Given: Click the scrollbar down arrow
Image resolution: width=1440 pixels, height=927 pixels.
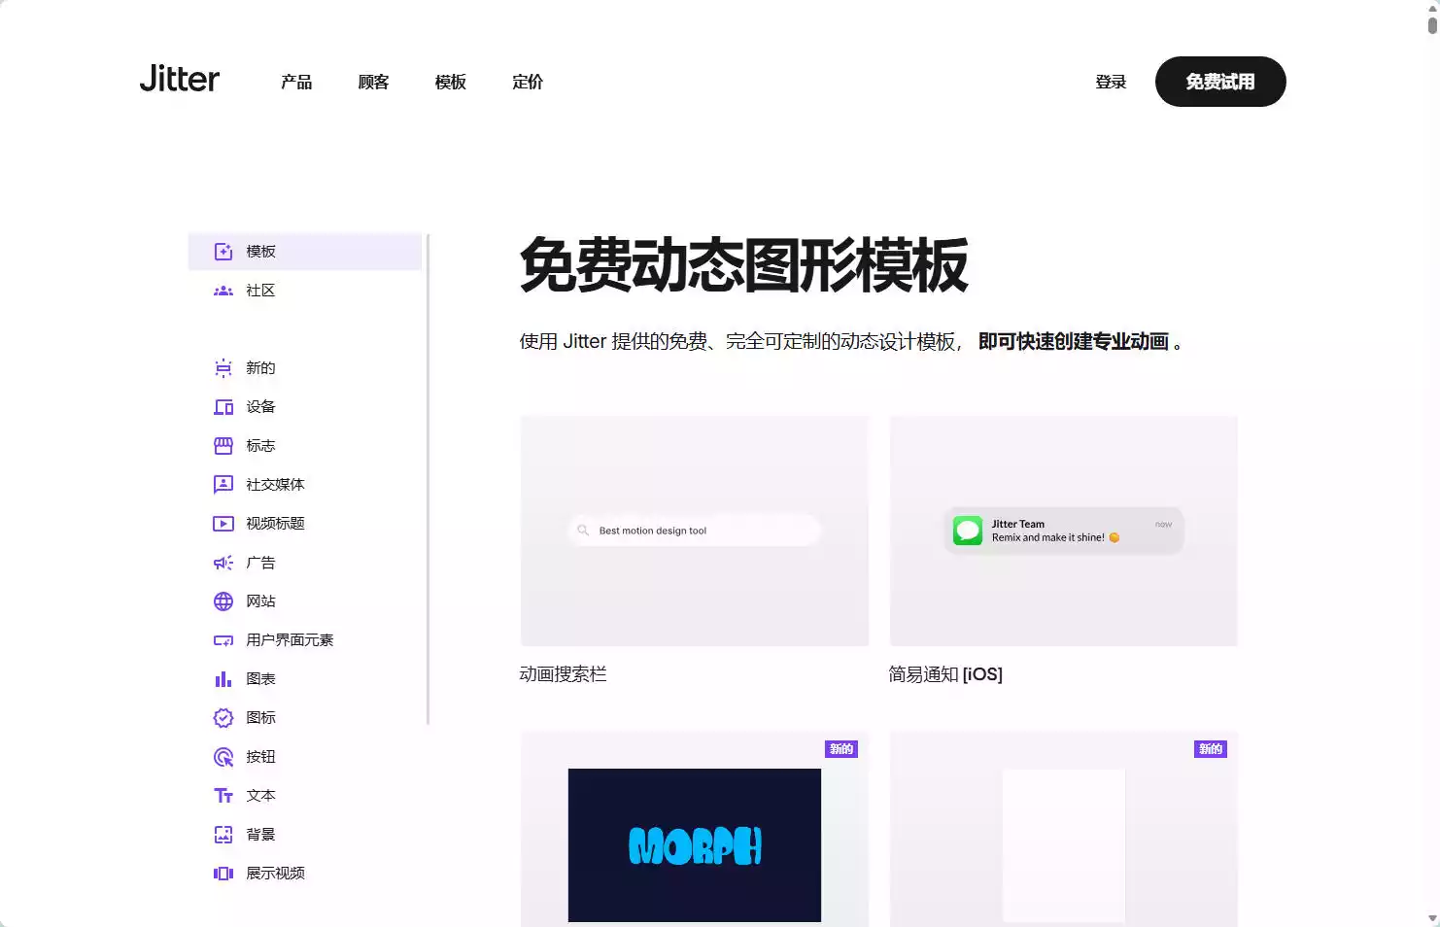Looking at the screenshot, I should (1432, 918).
